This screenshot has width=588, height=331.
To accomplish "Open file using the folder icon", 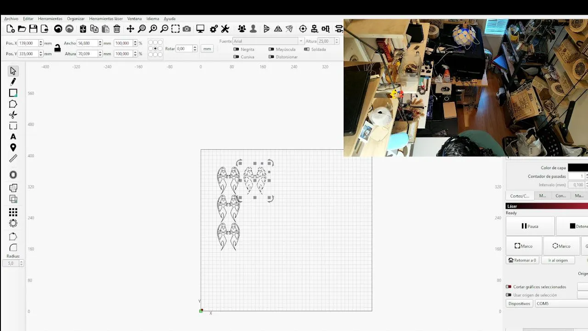I will [22, 29].
